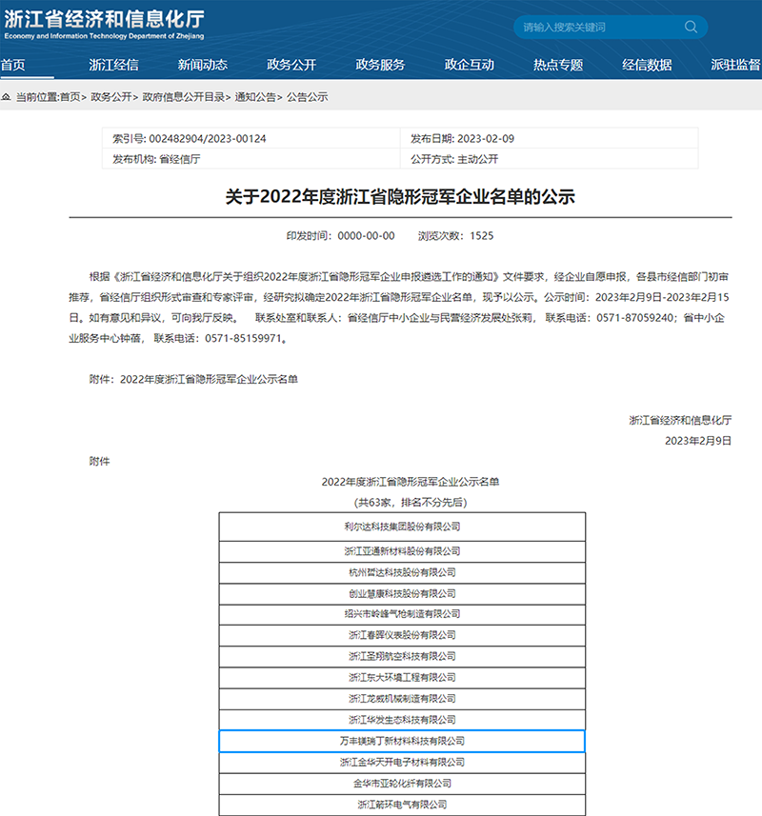This screenshot has width=762, height=816.
Task: Select the 经信数据 navigation item
Action: 647,65
